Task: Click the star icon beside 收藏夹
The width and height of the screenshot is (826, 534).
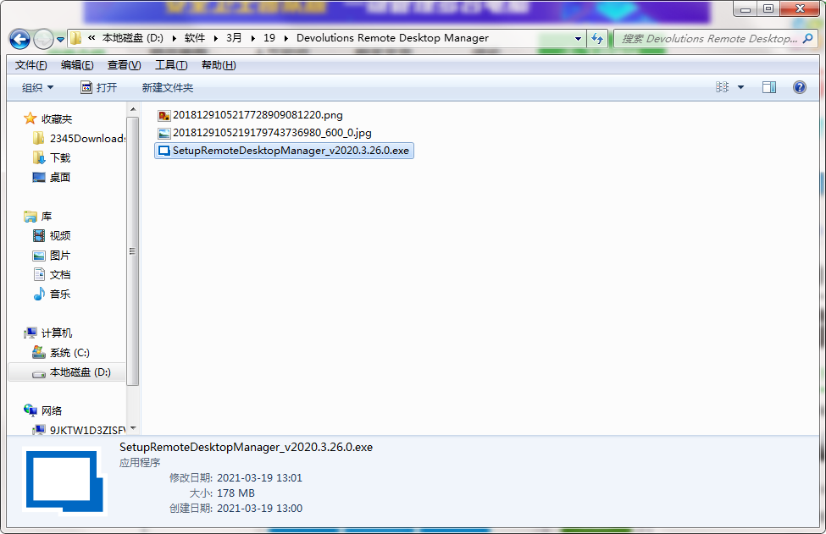Action: pos(30,118)
